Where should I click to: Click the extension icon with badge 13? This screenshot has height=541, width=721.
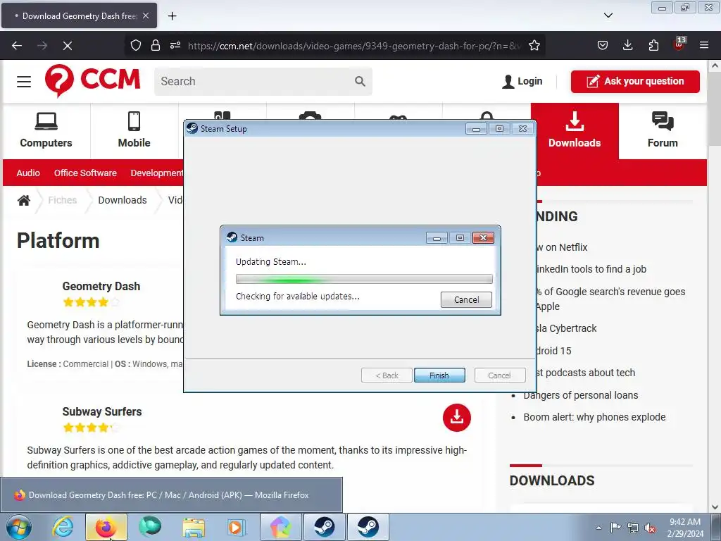coord(679,44)
